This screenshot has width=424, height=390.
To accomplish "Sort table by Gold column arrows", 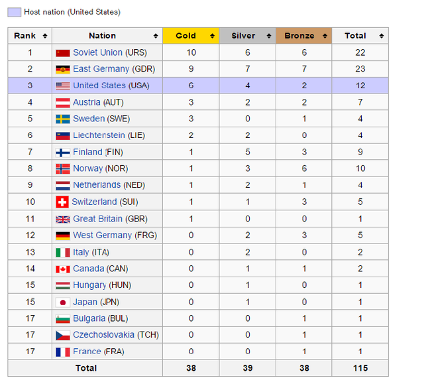I will pos(213,36).
